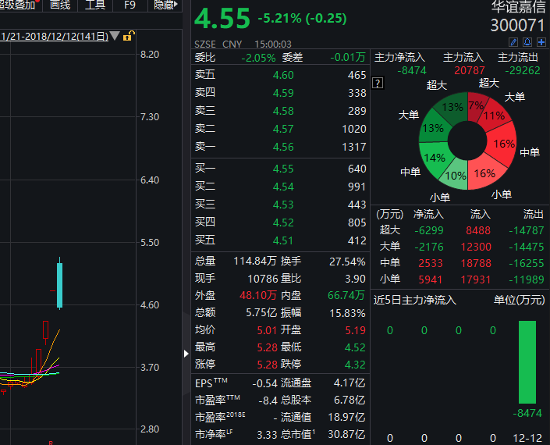Click the cyan candlestick on the chart
The width and height of the screenshot is (550, 445).
(59, 285)
